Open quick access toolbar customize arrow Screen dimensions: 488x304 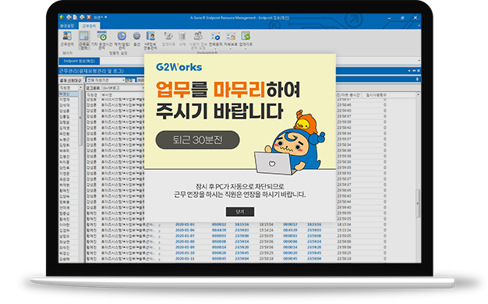tap(106, 17)
